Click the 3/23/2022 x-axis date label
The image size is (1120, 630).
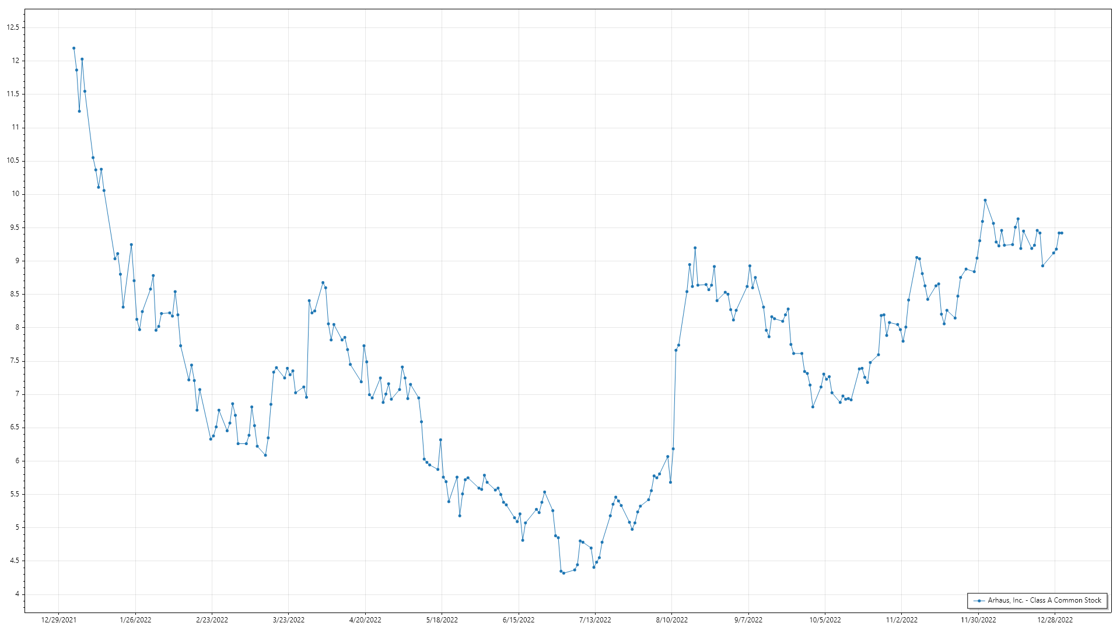pyautogui.click(x=289, y=619)
